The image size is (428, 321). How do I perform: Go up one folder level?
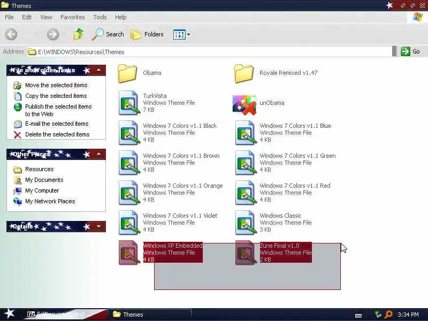[x=79, y=34]
